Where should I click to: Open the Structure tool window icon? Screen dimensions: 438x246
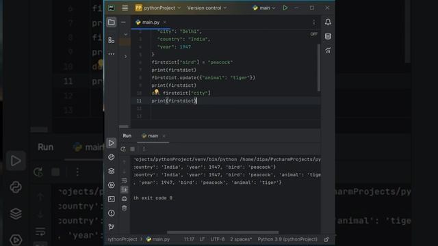112,40
